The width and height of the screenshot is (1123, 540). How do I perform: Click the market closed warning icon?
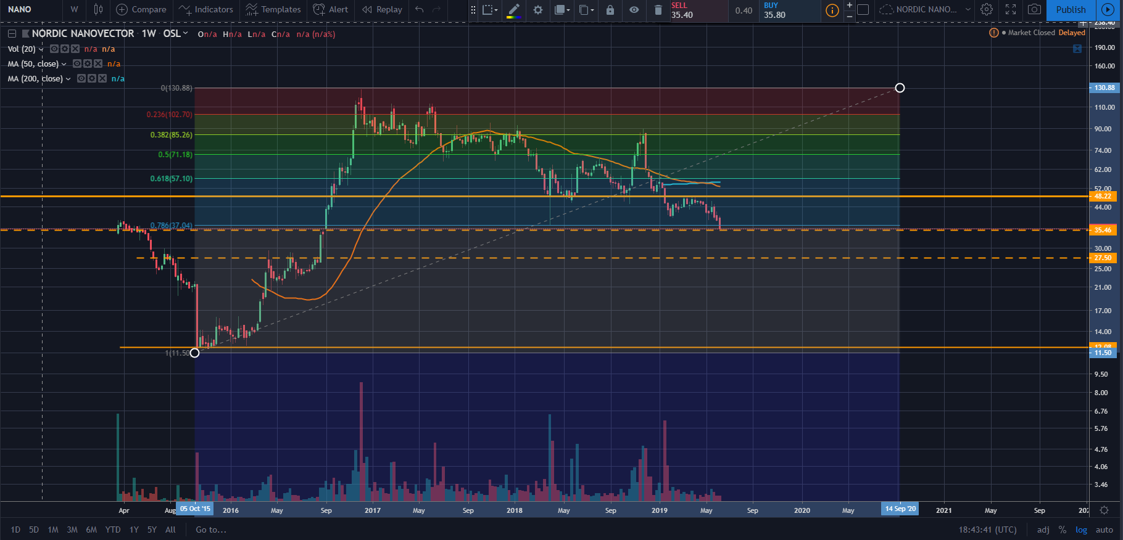coord(993,33)
